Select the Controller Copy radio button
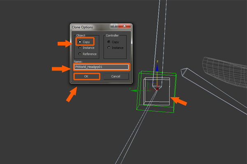The width and height of the screenshot is (247, 164). point(109,42)
